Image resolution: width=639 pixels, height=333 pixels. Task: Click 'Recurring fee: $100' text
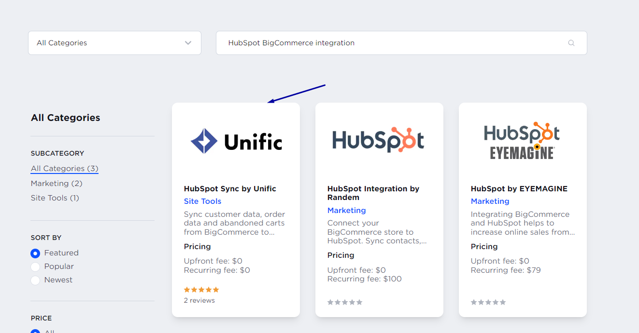click(365, 279)
